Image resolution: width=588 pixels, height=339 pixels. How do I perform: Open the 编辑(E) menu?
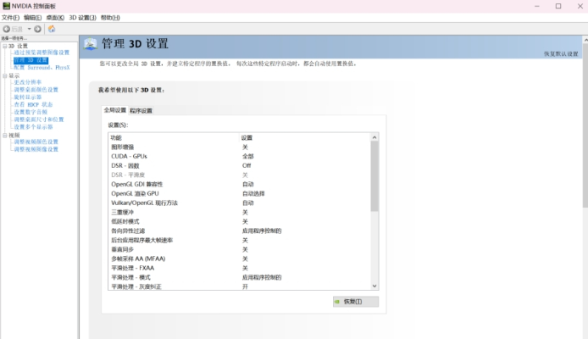point(33,18)
